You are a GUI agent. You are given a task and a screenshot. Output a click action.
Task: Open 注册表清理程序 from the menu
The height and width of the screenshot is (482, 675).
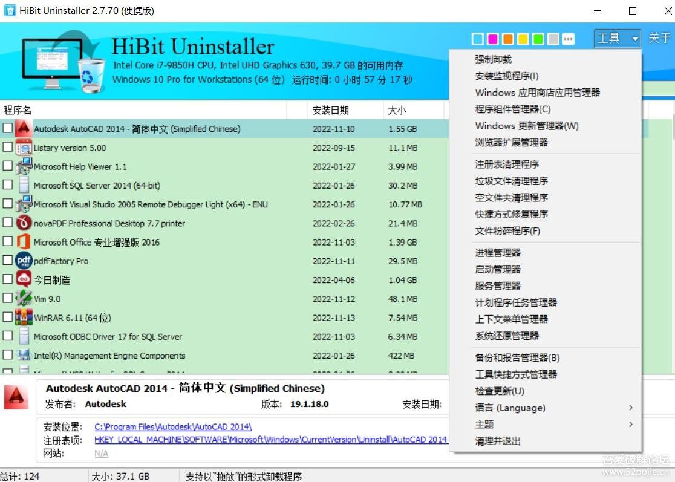507,164
